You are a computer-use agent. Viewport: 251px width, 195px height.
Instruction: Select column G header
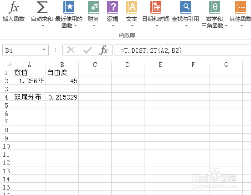(226, 65)
